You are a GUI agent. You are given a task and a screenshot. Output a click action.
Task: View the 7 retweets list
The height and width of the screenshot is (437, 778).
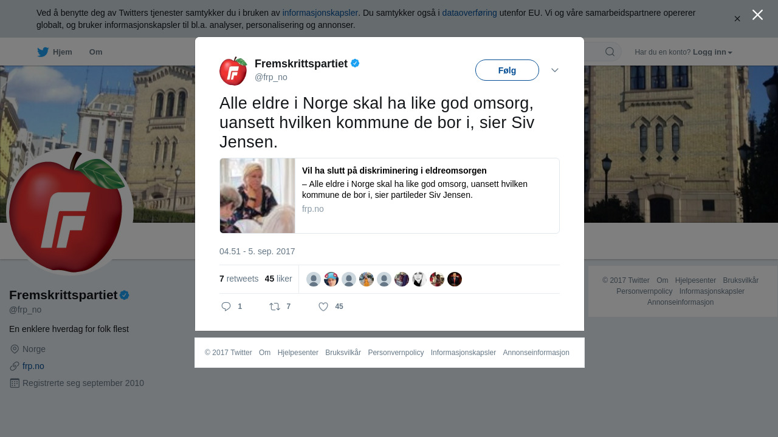coord(239,279)
